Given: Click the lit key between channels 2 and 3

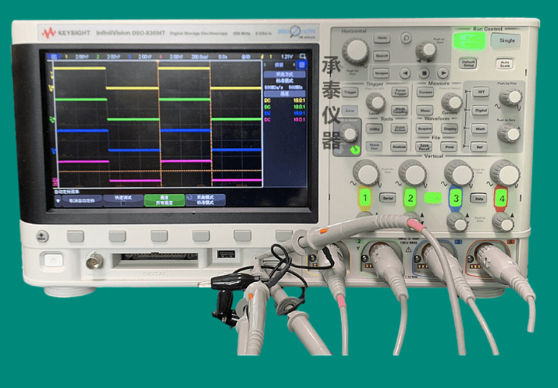Looking at the screenshot, I should pos(432,198).
